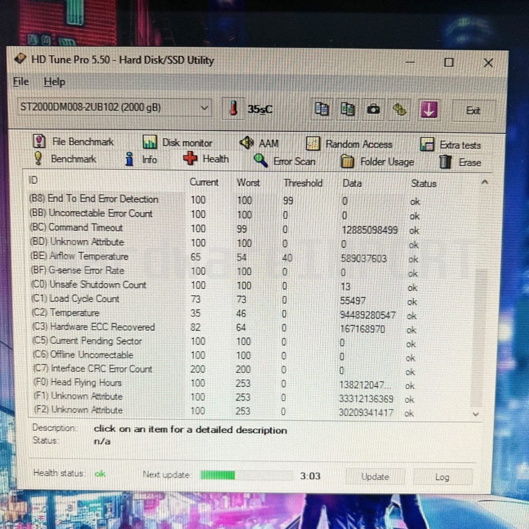
Task: Click the Folder Usage folder icon
Action: [347, 161]
